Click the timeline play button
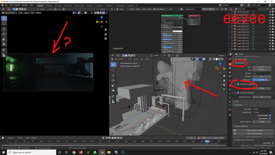This screenshot has height=155, width=275. pyautogui.click(x=115, y=138)
